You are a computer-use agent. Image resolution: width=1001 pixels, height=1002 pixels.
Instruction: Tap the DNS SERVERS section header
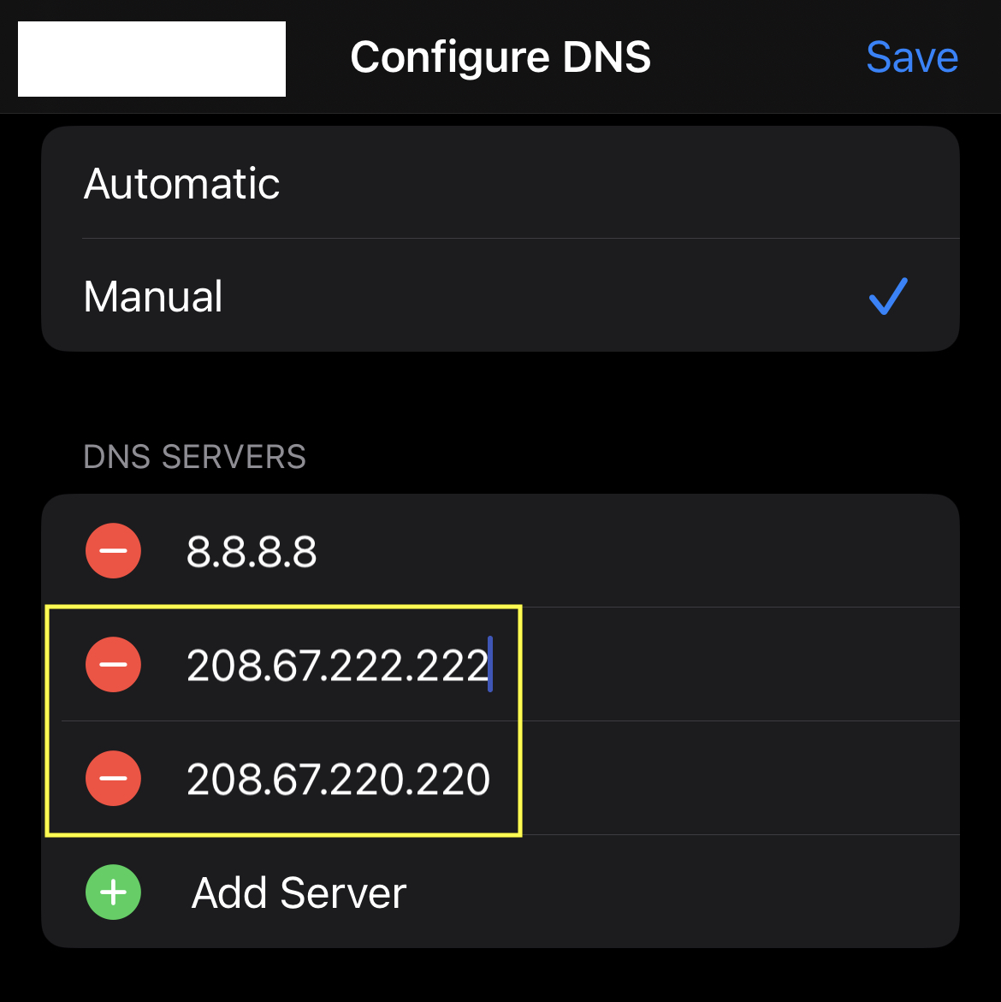tap(194, 456)
